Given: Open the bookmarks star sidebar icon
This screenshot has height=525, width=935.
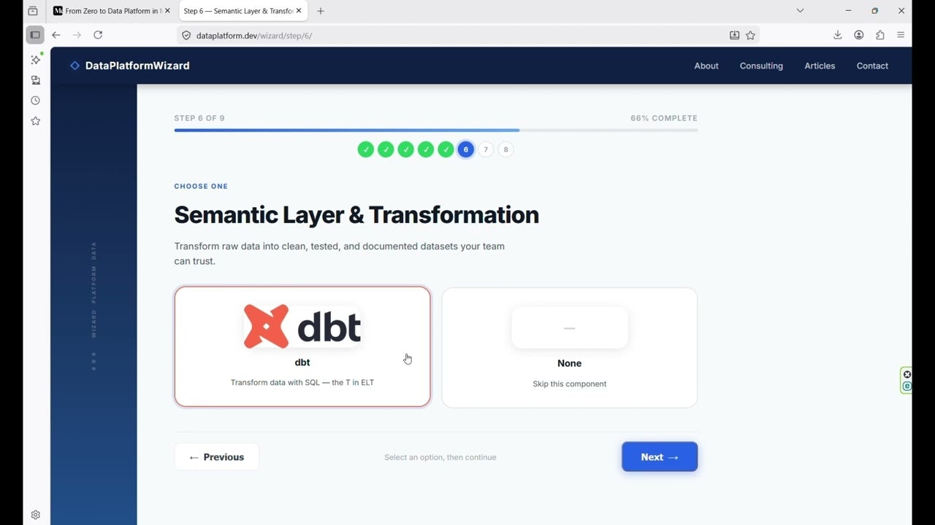Looking at the screenshot, I should [35, 121].
